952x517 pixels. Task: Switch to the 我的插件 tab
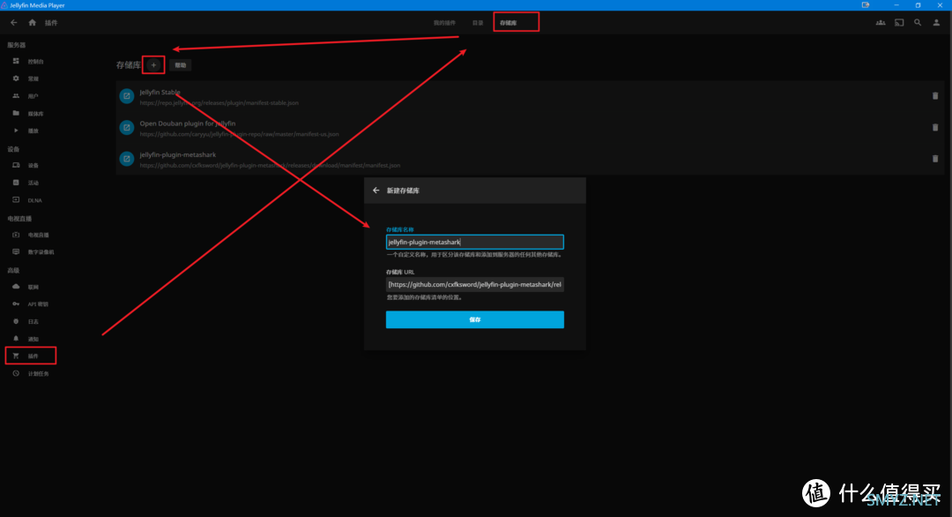click(x=445, y=22)
